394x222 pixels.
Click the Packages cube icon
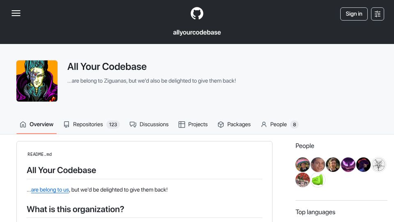[221, 124]
